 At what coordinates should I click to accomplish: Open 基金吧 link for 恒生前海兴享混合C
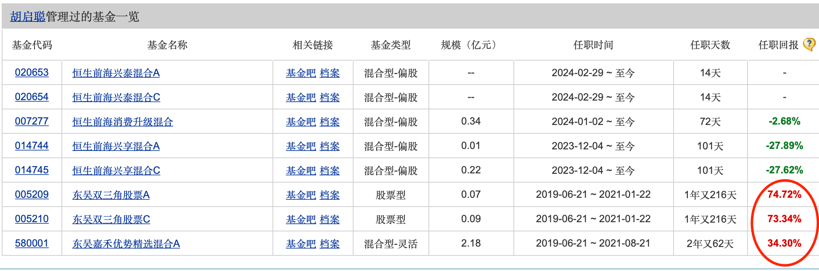point(301,170)
